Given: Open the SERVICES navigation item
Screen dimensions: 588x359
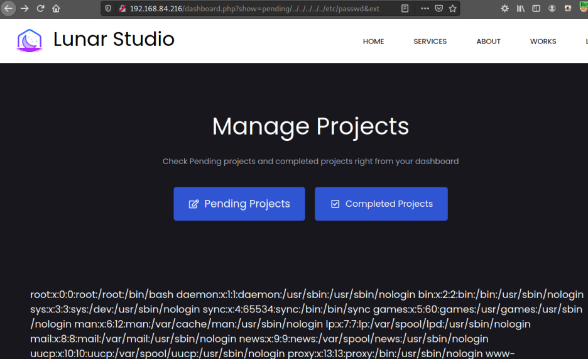Looking at the screenshot, I should point(430,41).
